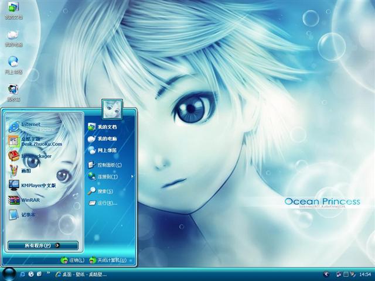
Task: Click the KMPlayer monitor icon
Action: click(x=14, y=185)
